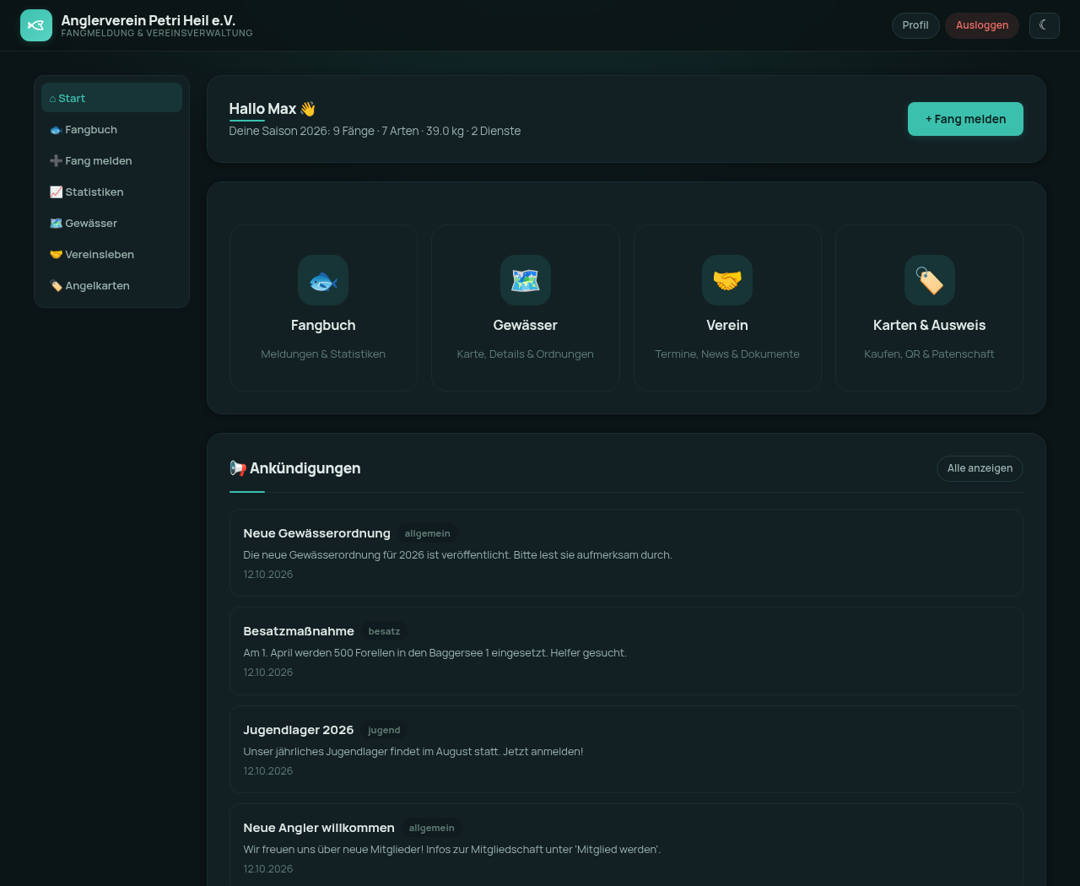Open the Neue Gewässerordnung announcement
The image size is (1080, 886).
coord(626,553)
